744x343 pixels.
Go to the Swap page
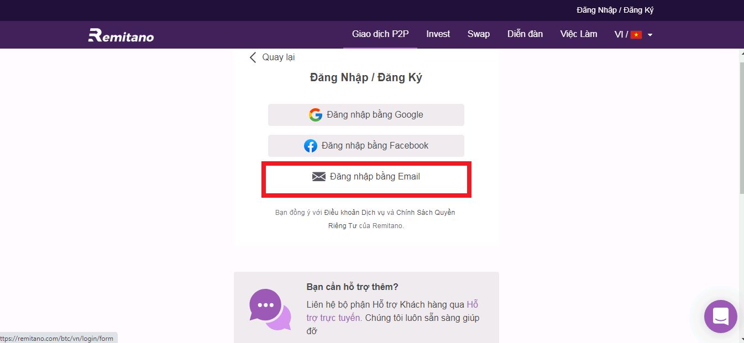coord(478,34)
